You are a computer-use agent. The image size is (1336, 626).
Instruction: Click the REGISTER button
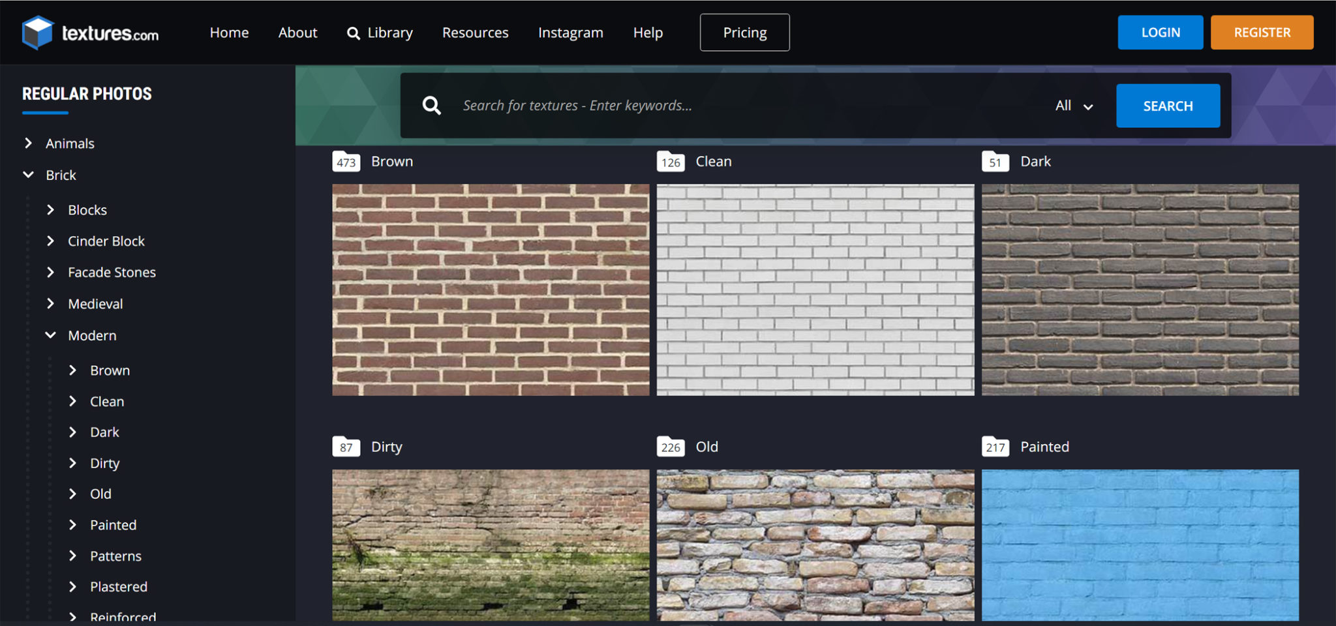click(x=1262, y=31)
